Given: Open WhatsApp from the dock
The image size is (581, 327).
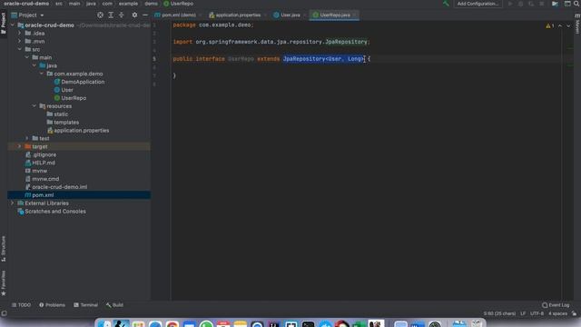Looking at the screenshot, I should 206,324.
